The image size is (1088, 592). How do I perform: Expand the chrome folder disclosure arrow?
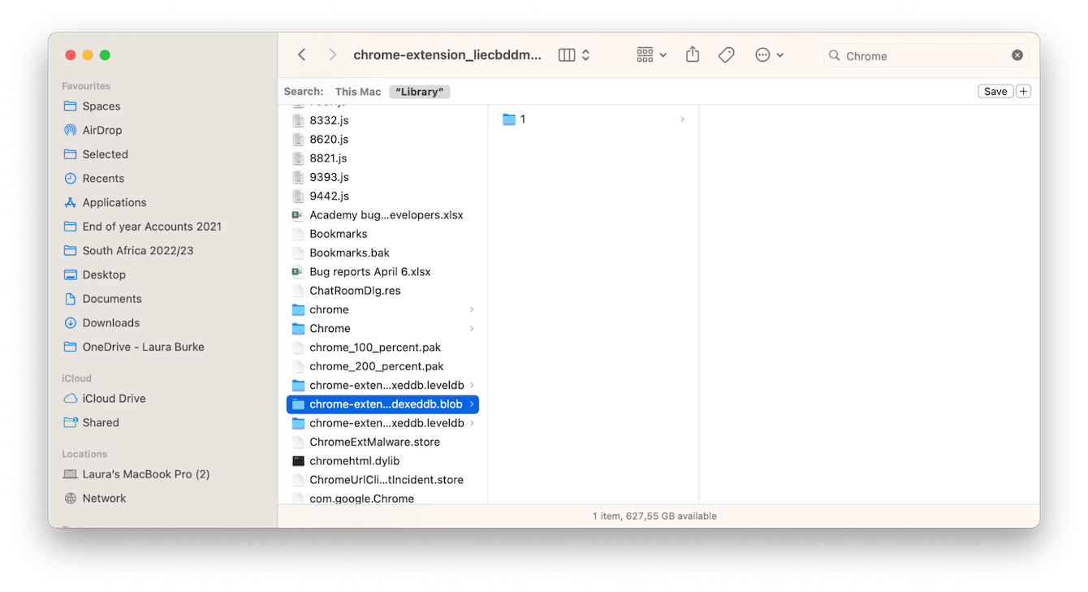(x=473, y=309)
